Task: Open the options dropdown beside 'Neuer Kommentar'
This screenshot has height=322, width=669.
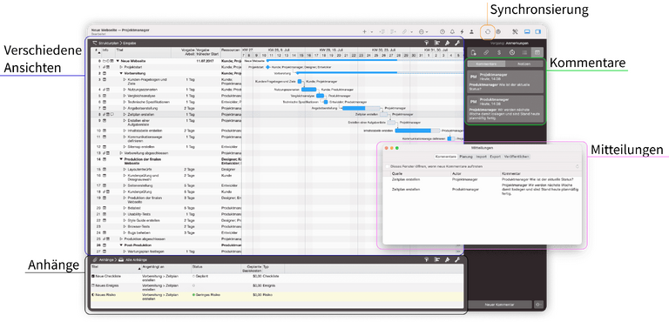Action: [x=539, y=305]
